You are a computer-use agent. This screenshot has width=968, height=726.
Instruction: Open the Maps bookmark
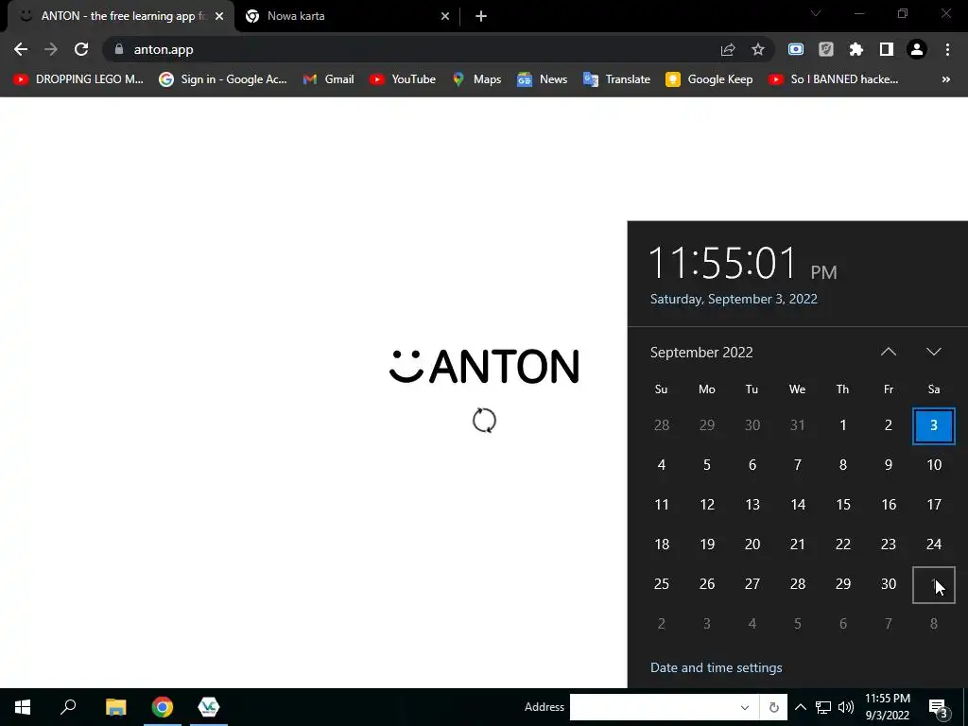pyautogui.click(x=476, y=79)
